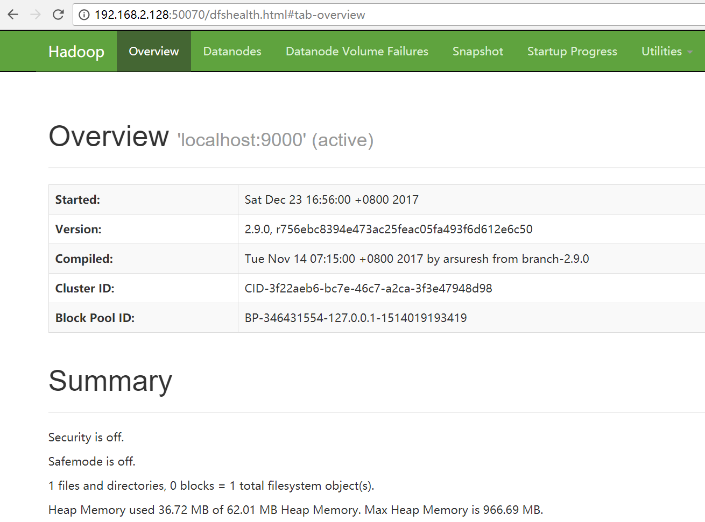Click the Hadoop brand logo text
This screenshot has height=522, width=705.
click(x=76, y=52)
